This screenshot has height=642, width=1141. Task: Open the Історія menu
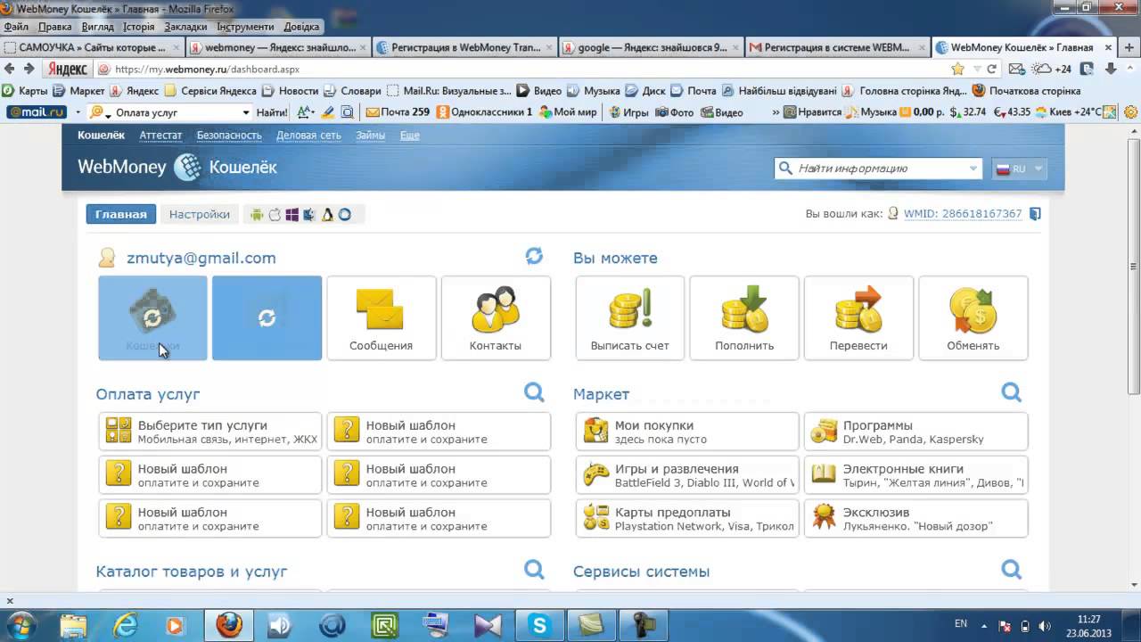pos(139,27)
